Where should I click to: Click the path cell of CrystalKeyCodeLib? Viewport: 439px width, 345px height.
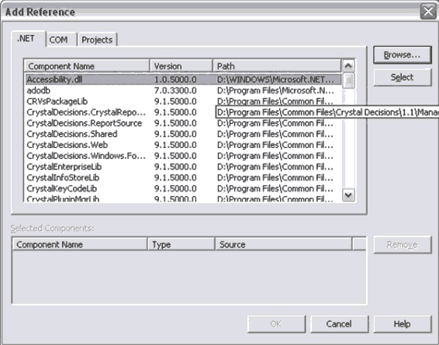pos(275,188)
